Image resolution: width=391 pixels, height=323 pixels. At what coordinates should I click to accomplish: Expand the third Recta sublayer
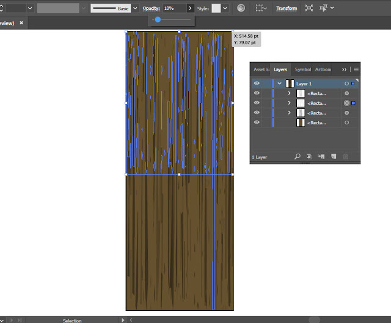pyautogui.click(x=289, y=113)
